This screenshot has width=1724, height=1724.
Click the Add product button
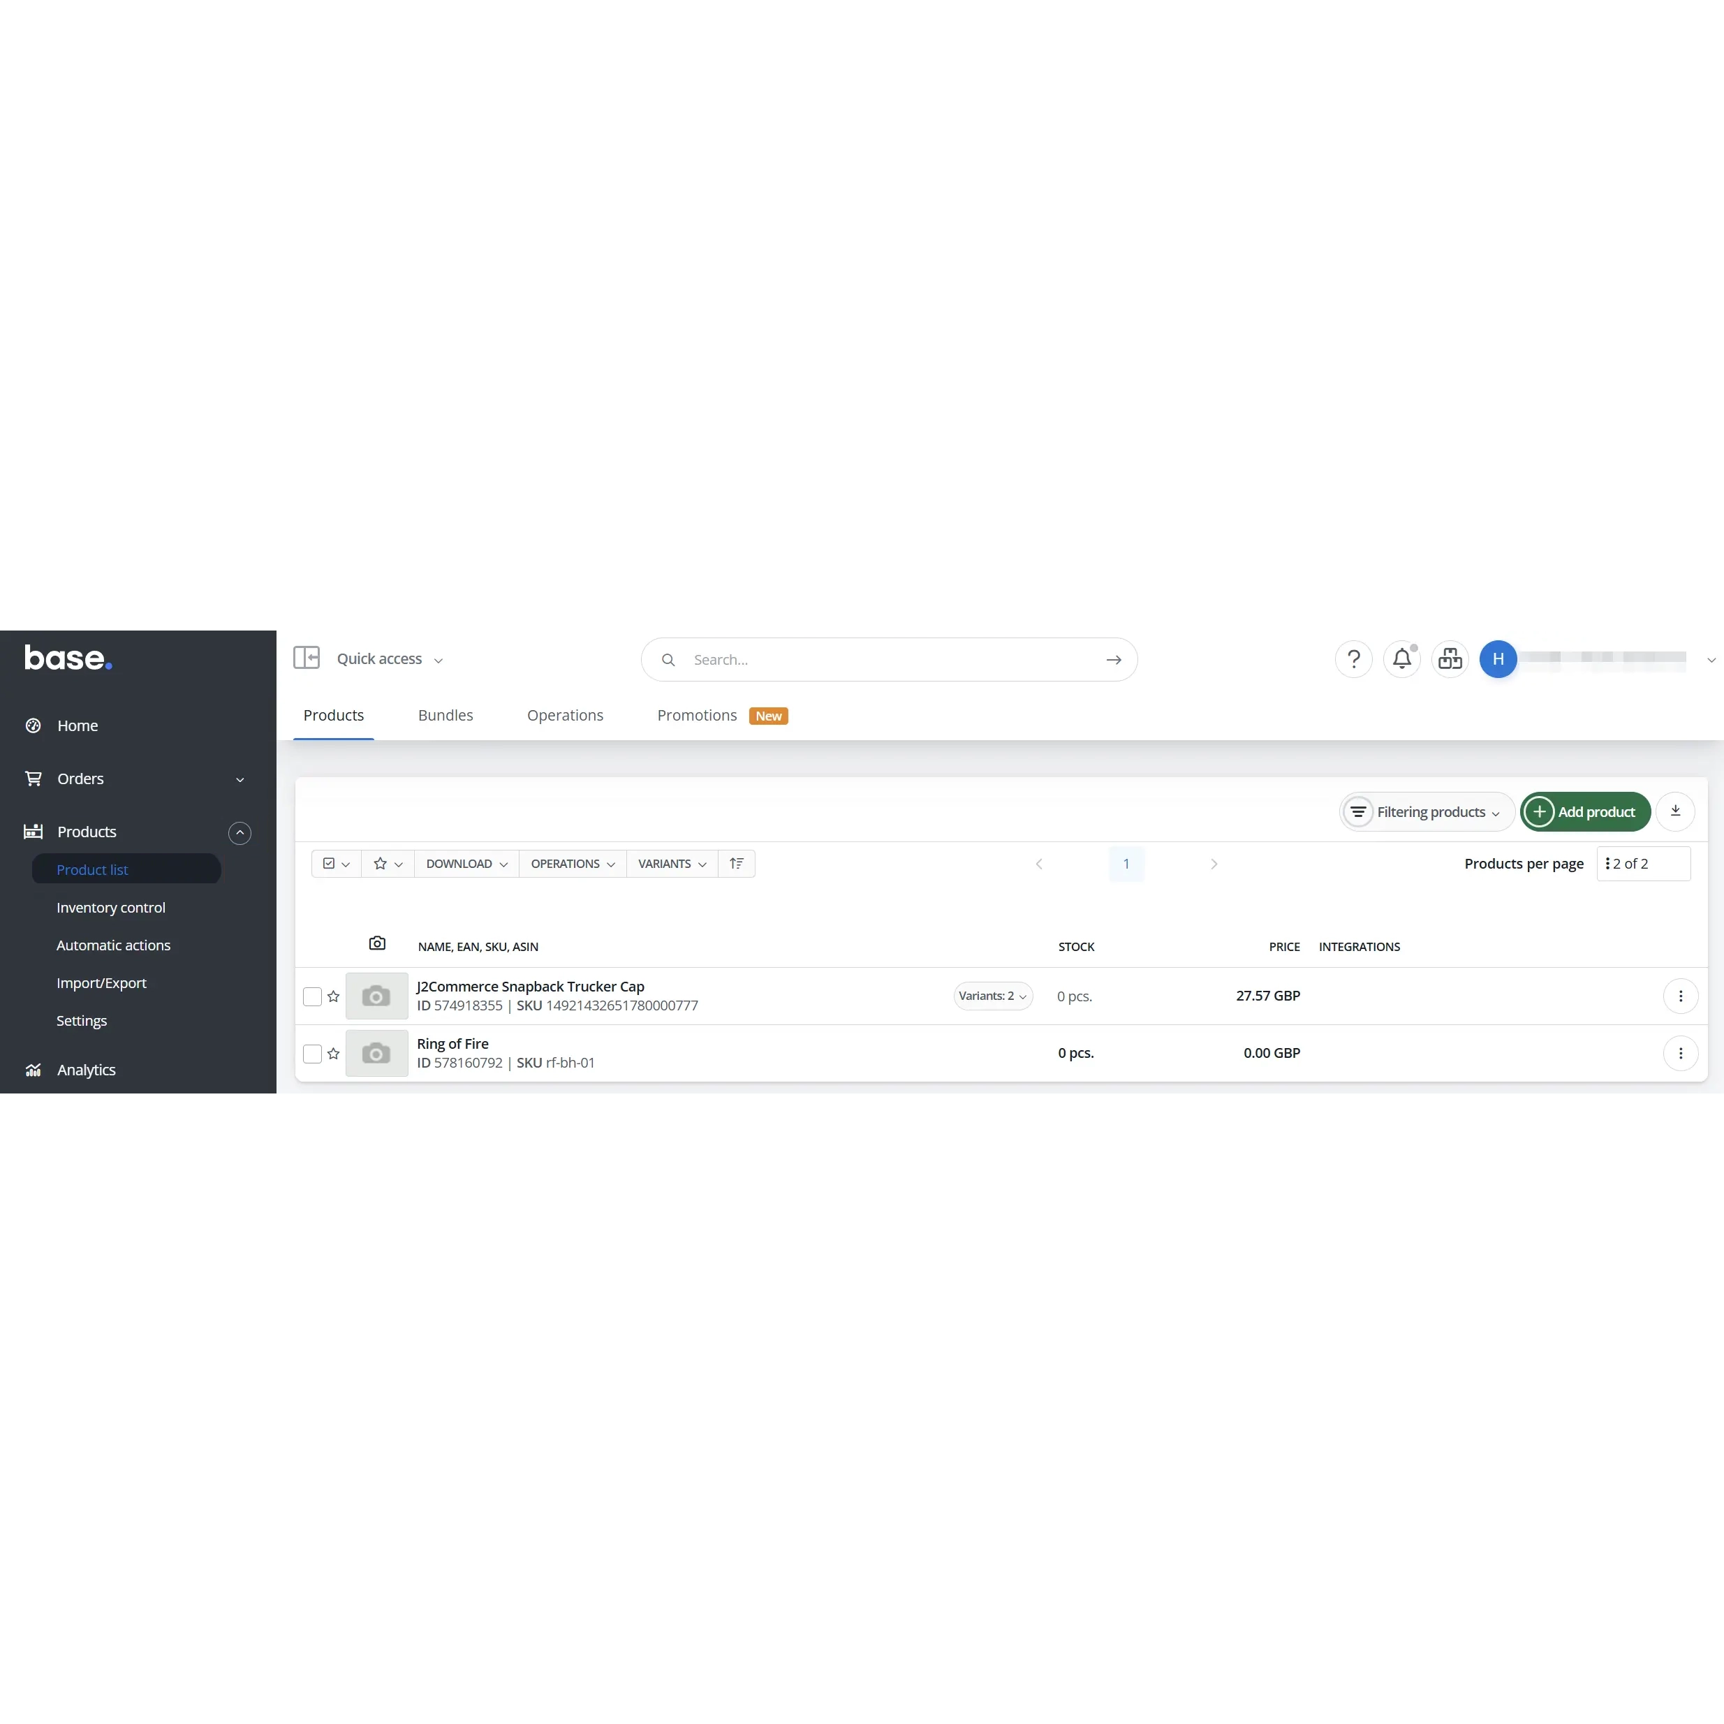tap(1585, 811)
